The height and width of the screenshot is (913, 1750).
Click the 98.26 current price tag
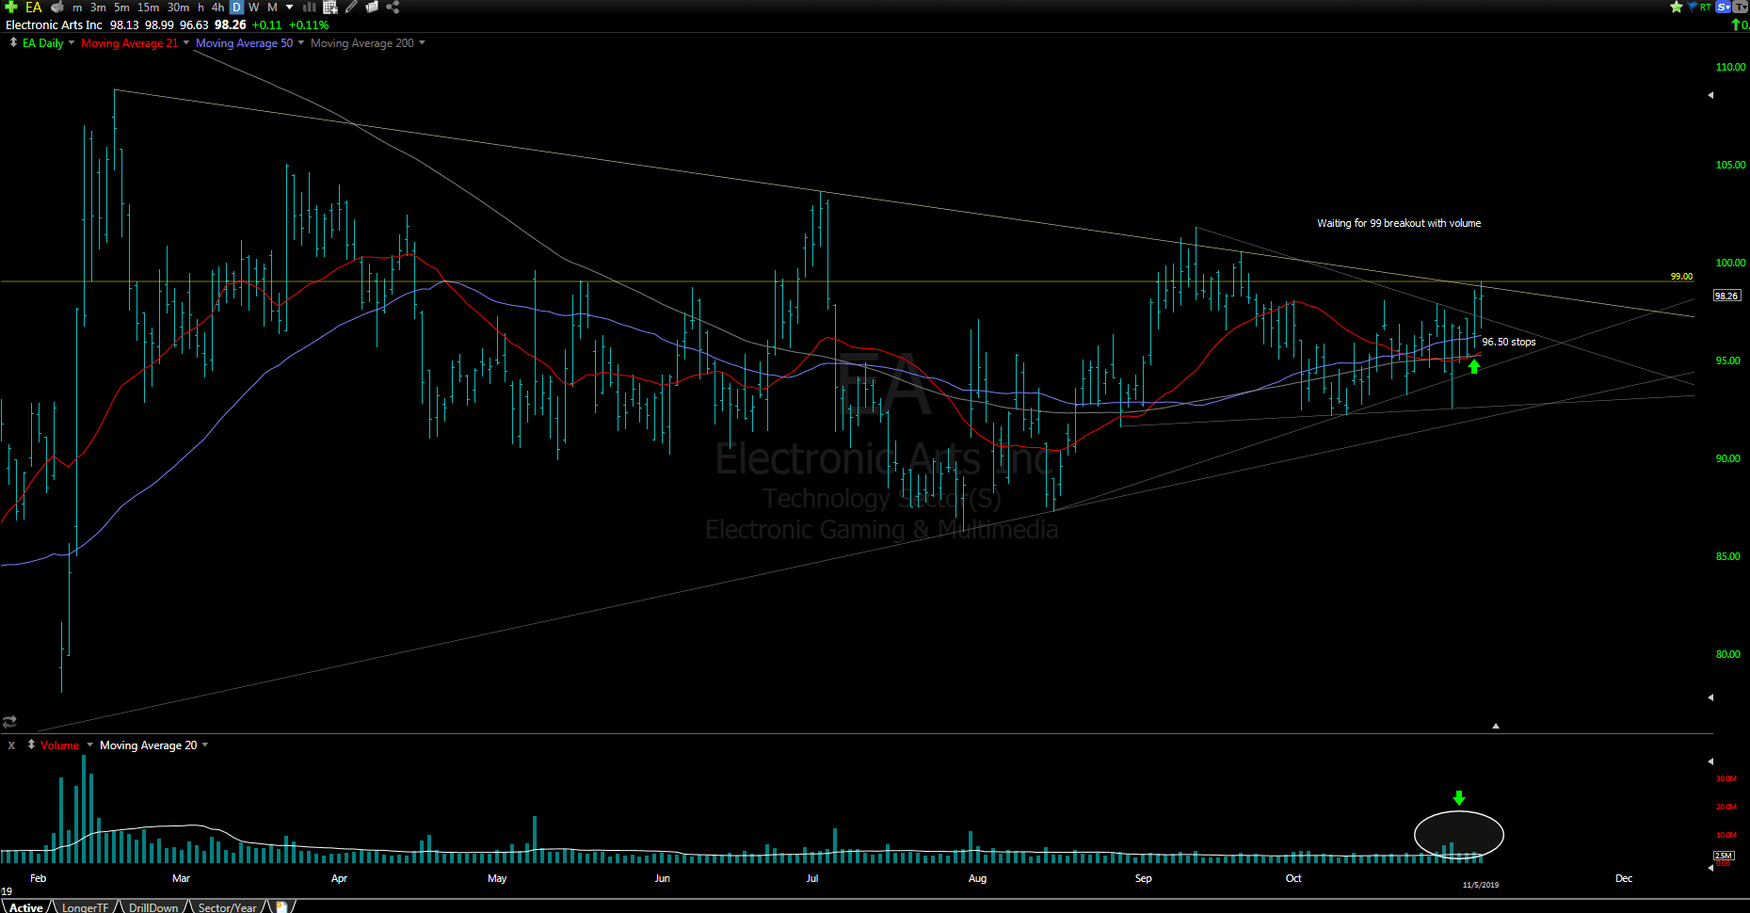point(1726,296)
